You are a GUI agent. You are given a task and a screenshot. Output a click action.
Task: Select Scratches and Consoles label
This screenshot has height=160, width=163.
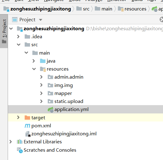50,150
